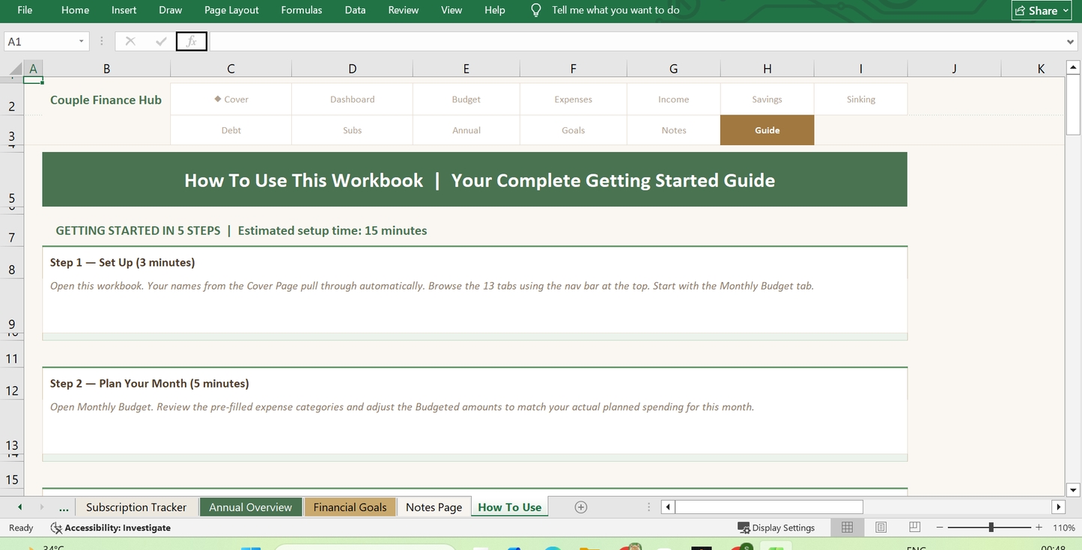Viewport: 1082px width, 550px height.
Task: Click the horizontal scrollbar right arrow
Action: click(x=1059, y=507)
